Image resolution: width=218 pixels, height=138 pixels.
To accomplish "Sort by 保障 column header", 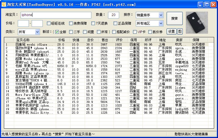I will pos(199,40).
